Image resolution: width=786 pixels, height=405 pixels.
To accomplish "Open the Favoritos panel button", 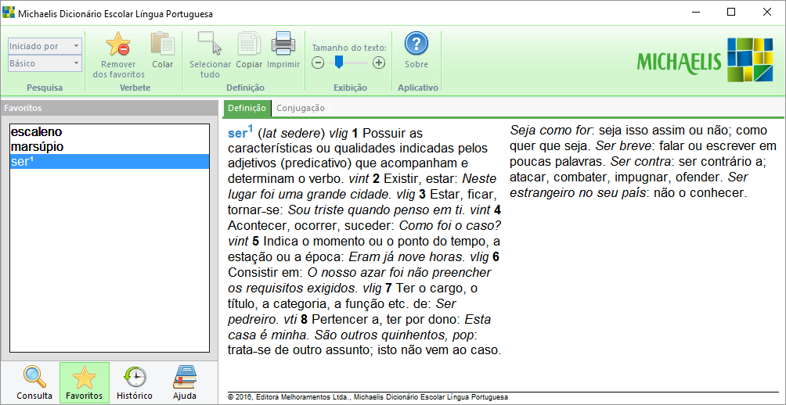I will 85,382.
